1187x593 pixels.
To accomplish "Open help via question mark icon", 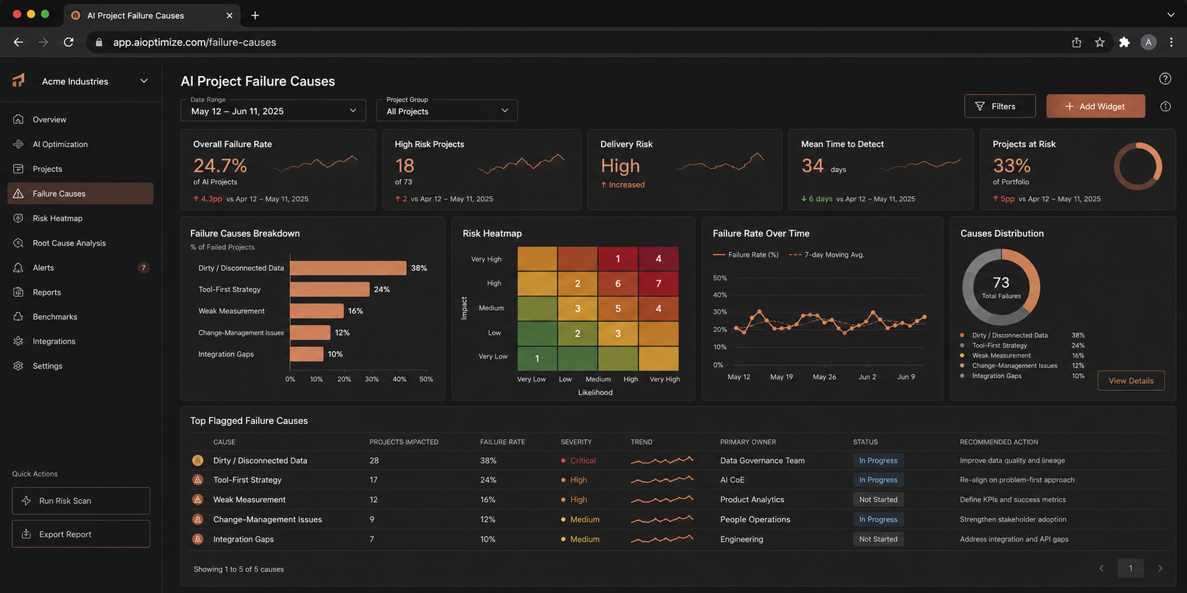I will click(1165, 79).
